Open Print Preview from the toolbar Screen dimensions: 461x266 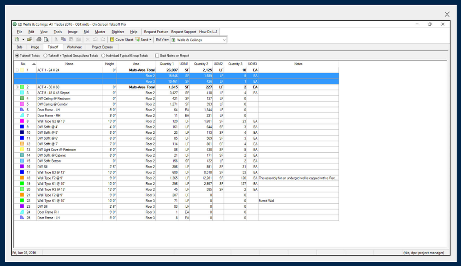[x=46, y=40]
